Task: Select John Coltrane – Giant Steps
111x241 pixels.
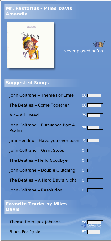Action: (37, 151)
